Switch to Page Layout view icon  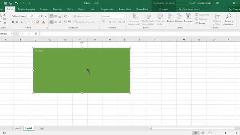pyautogui.click(x=203, y=133)
